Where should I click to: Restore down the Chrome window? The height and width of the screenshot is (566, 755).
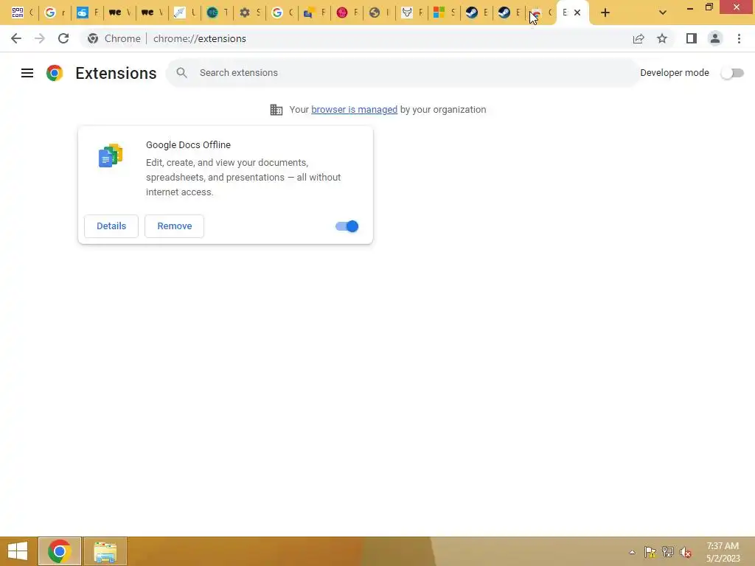[x=709, y=7]
